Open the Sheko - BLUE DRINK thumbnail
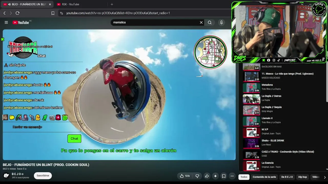Viewport: 328px width, 184px height. [251, 144]
